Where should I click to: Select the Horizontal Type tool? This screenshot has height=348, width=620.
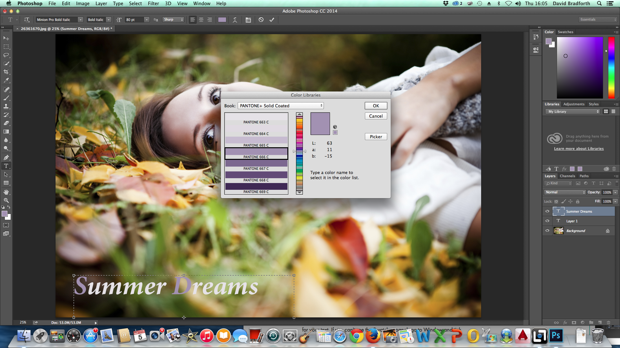pyautogui.click(x=6, y=166)
